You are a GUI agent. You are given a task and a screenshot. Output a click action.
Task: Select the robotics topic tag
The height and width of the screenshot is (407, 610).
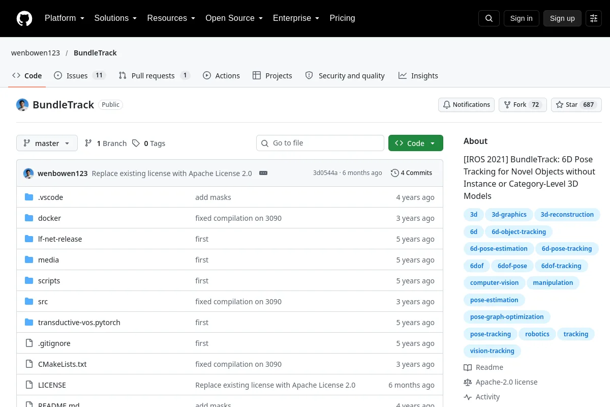537,334
